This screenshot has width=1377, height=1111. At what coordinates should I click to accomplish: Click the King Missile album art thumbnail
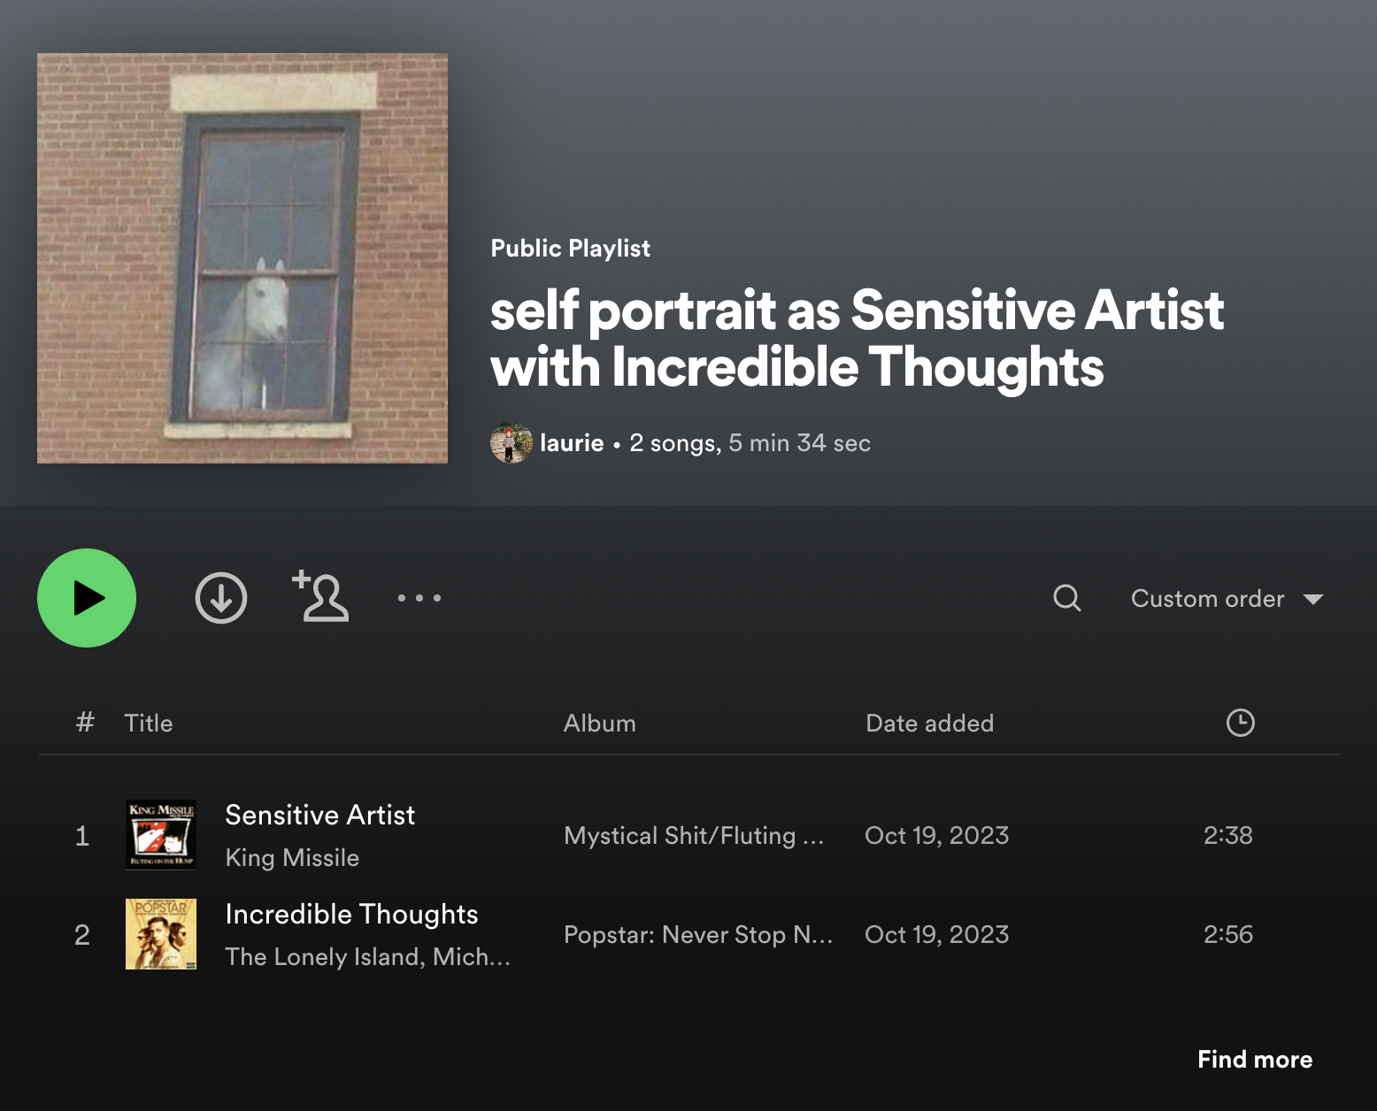coord(161,835)
